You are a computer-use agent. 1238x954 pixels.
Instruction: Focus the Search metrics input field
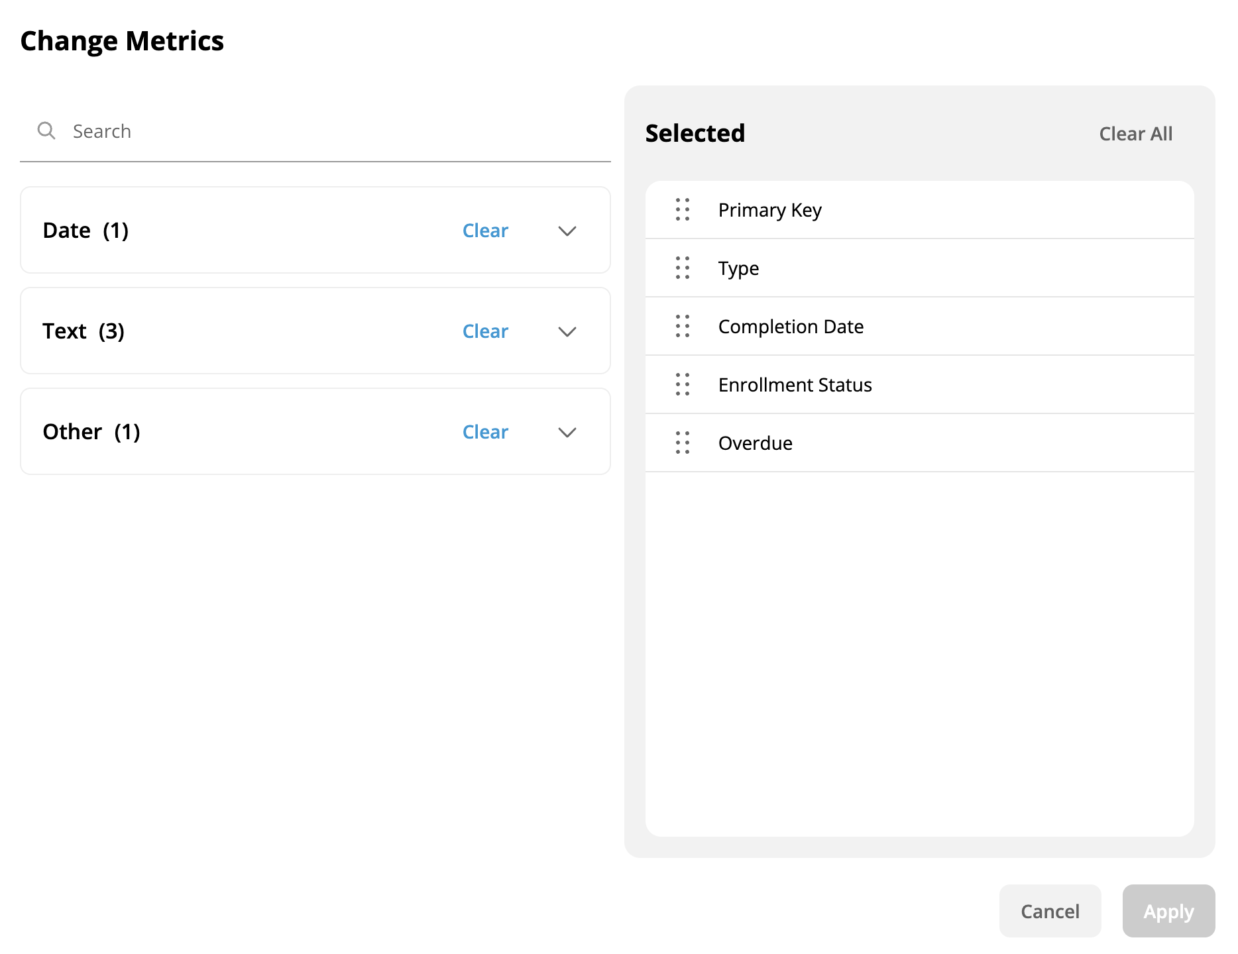pyautogui.click(x=331, y=131)
